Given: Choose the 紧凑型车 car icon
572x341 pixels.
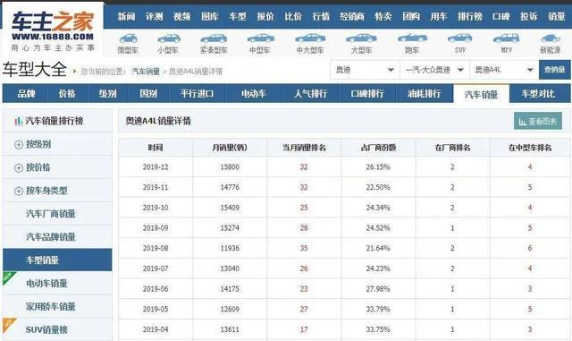Looking at the screenshot, I should pyautogui.click(x=214, y=38).
